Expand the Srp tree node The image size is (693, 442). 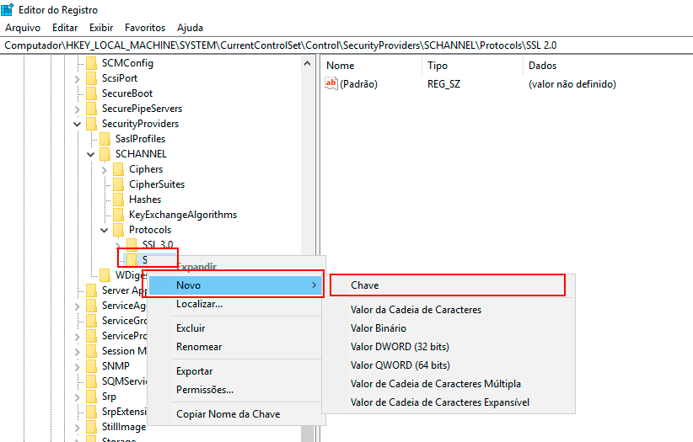(78, 397)
